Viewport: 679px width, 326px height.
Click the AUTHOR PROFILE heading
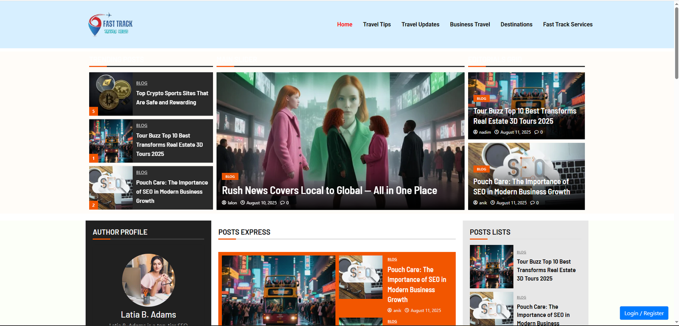tap(120, 232)
